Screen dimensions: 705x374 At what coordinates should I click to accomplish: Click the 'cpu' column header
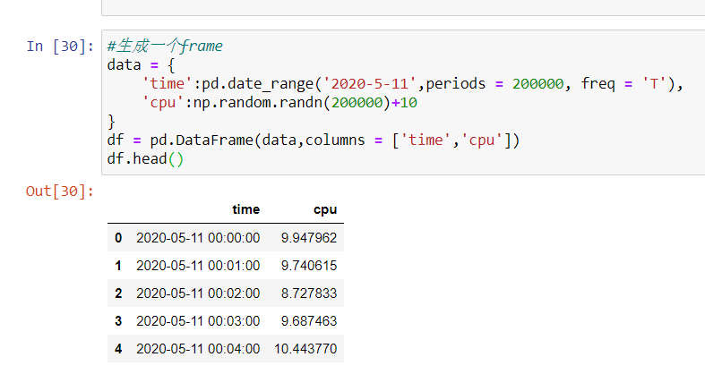[x=325, y=209]
